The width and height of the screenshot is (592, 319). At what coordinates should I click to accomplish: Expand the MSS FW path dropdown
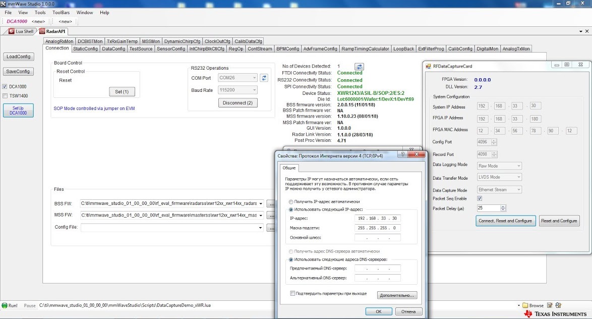coord(261,216)
